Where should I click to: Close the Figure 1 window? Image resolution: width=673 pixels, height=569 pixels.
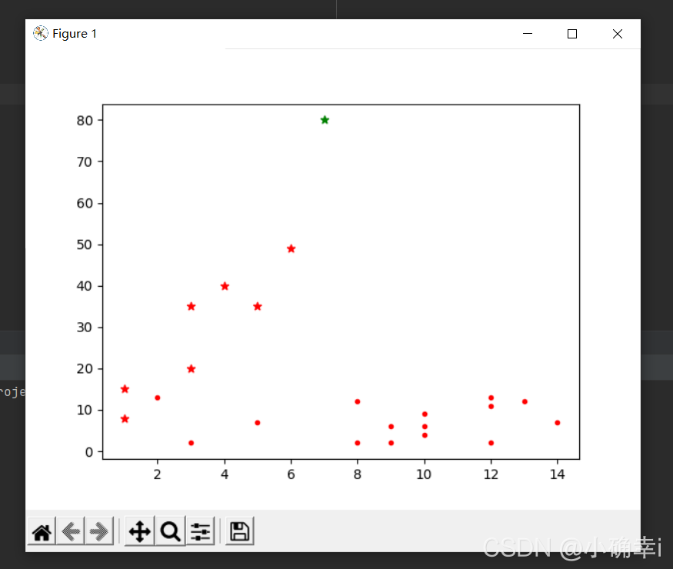click(617, 34)
